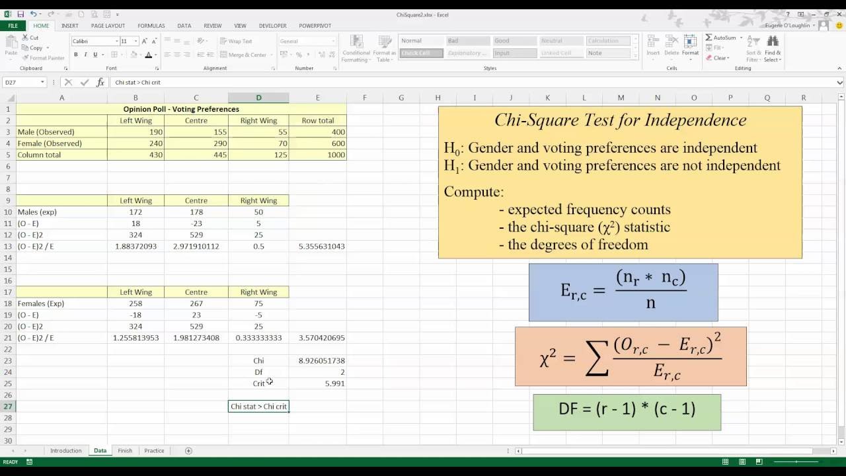
Task: Expand the Name Box dropdown
Action: pyautogui.click(x=42, y=83)
